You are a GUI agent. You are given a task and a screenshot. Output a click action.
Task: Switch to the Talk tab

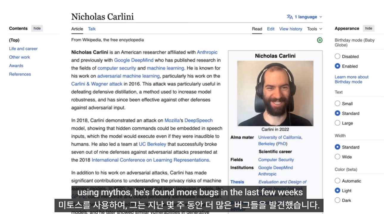pos(92,29)
